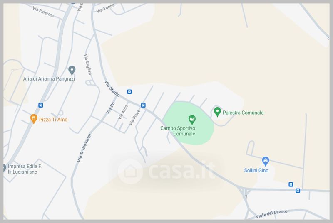Open the Pizza Ti Amo text label
Viewport: 333px width, 223px height.
(x=53, y=120)
